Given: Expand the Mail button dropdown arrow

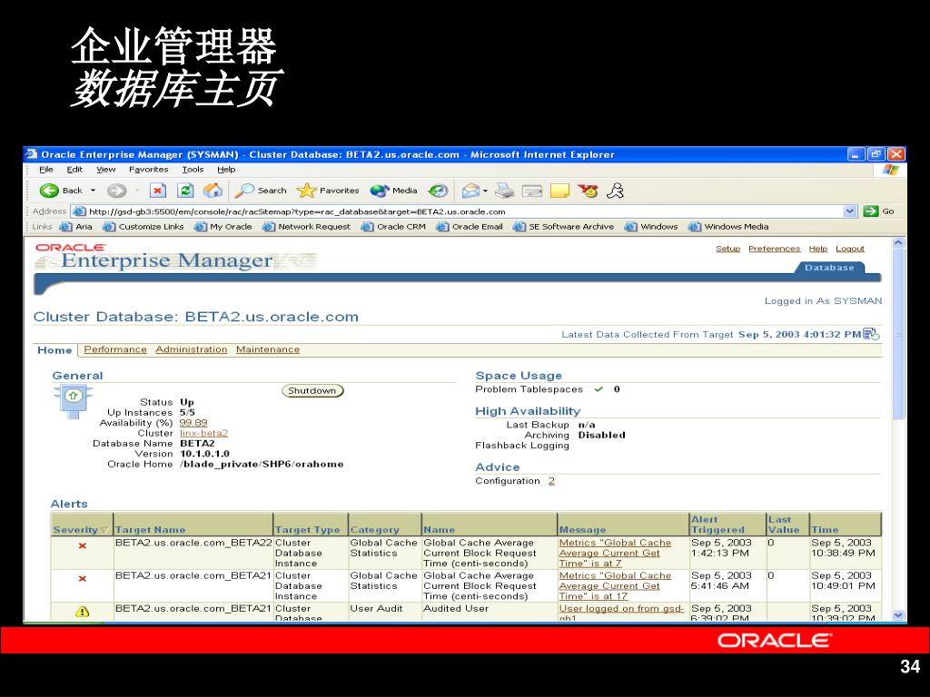Looking at the screenshot, I should pos(485,191).
